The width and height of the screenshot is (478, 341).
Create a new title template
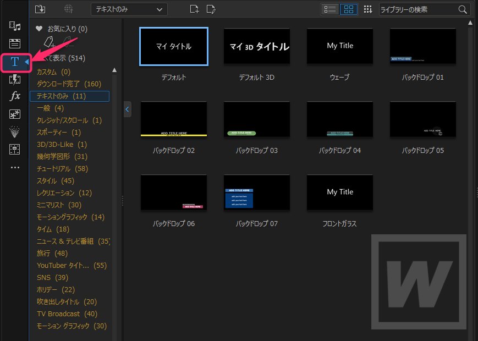click(x=194, y=9)
